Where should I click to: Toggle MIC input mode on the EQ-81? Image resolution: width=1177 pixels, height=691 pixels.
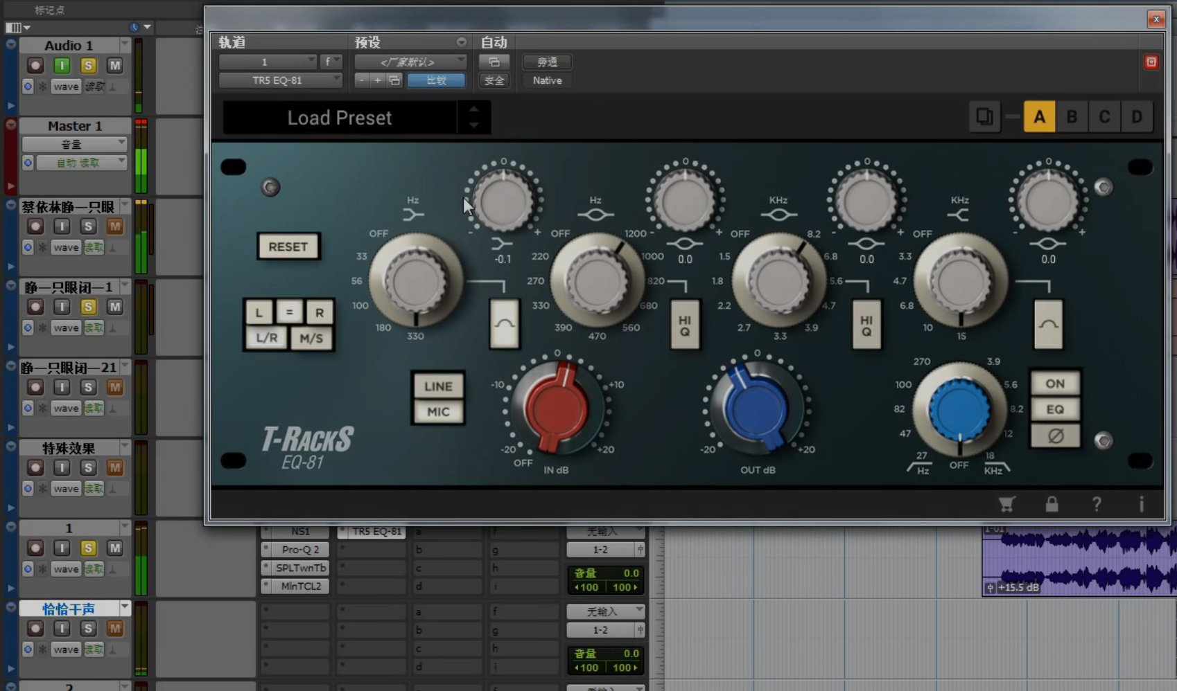(x=437, y=411)
